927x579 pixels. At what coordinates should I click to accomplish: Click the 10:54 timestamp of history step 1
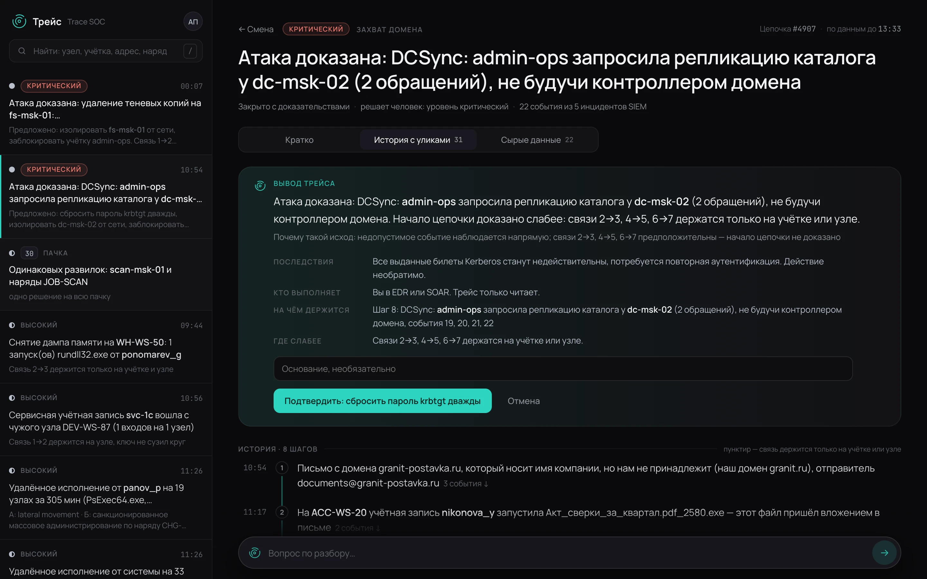click(x=255, y=468)
